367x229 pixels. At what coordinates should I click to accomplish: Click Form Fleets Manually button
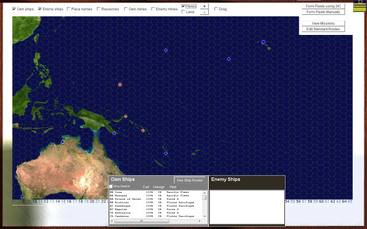[x=323, y=11]
